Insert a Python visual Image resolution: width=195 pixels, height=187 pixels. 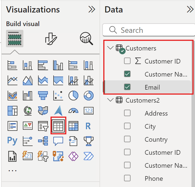12,141
